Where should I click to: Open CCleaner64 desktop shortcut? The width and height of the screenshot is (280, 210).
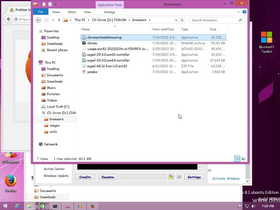11,158
